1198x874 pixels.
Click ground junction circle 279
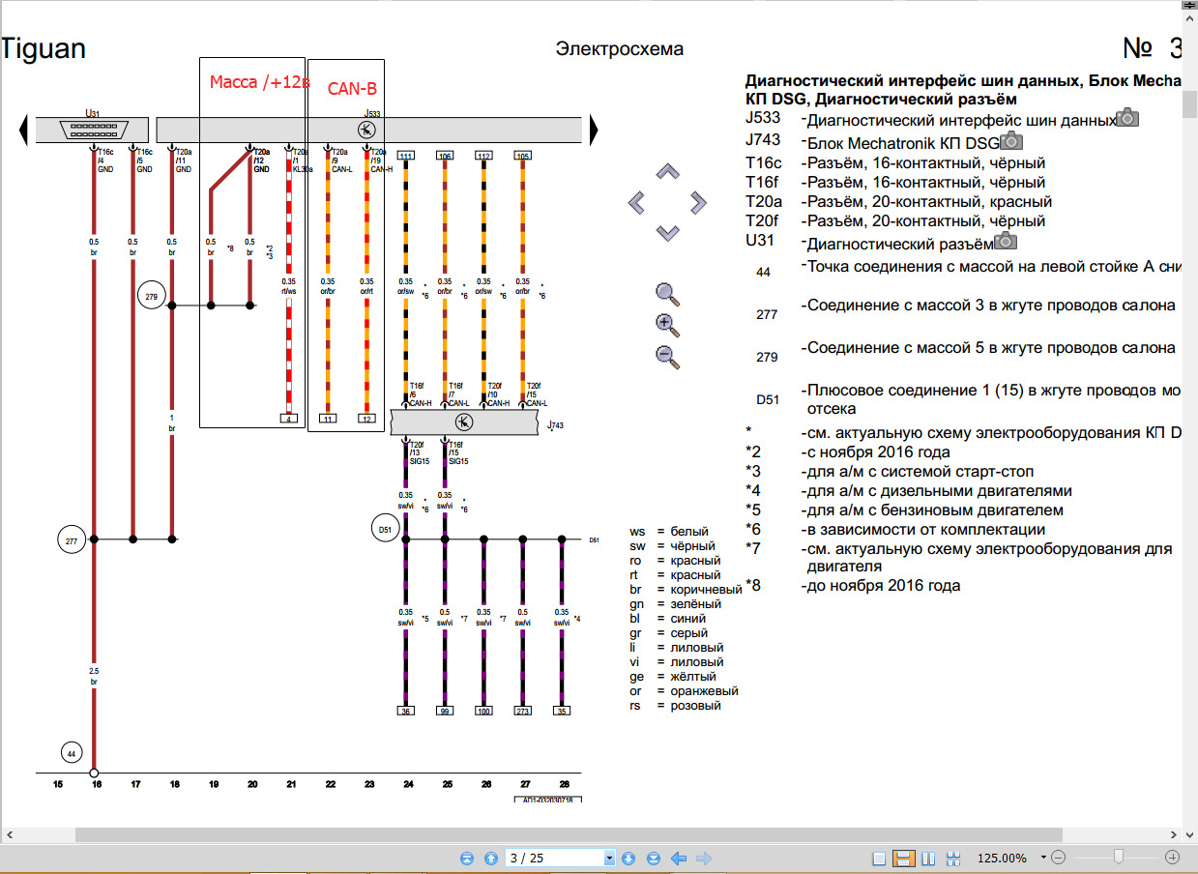tap(151, 298)
